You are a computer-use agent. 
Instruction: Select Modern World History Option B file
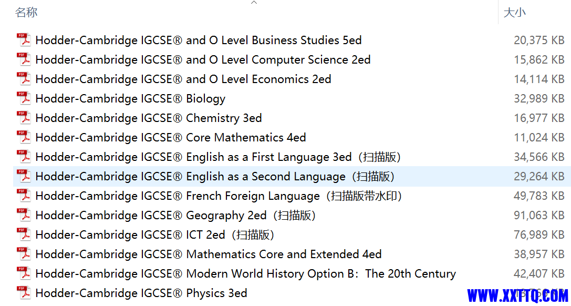coord(246,273)
